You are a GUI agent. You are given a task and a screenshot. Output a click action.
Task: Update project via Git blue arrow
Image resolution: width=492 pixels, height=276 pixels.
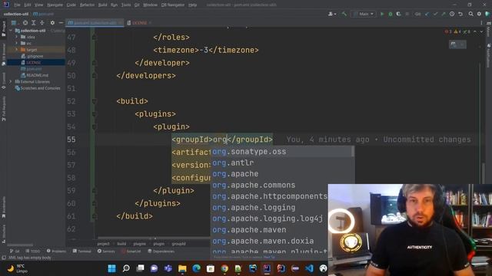point(427,14)
